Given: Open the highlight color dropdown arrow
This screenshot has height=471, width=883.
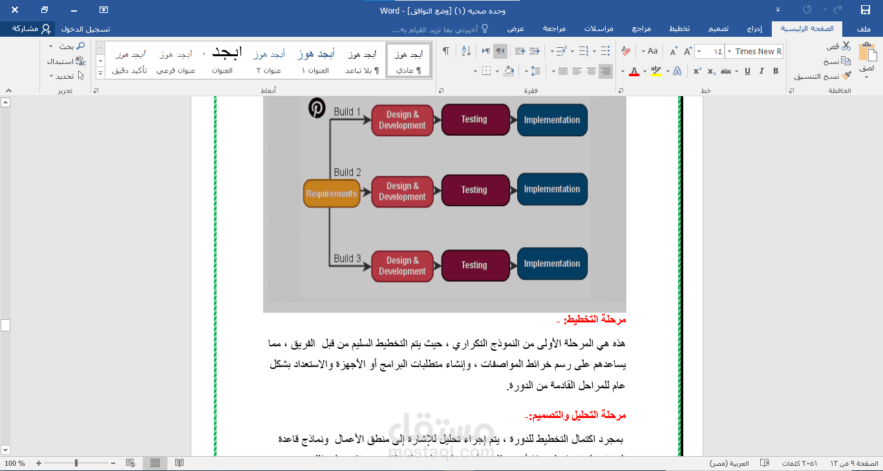Looking at the screenshot, I should pos(646,71).
